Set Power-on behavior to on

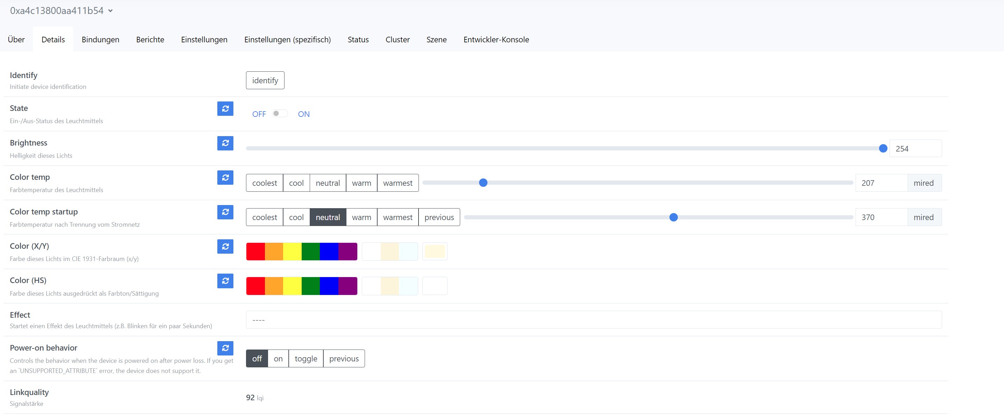coord(278,358)
